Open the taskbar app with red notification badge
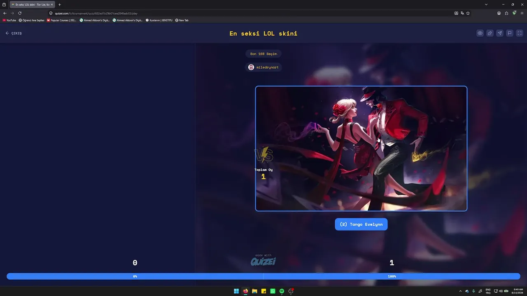 [291, 291]
